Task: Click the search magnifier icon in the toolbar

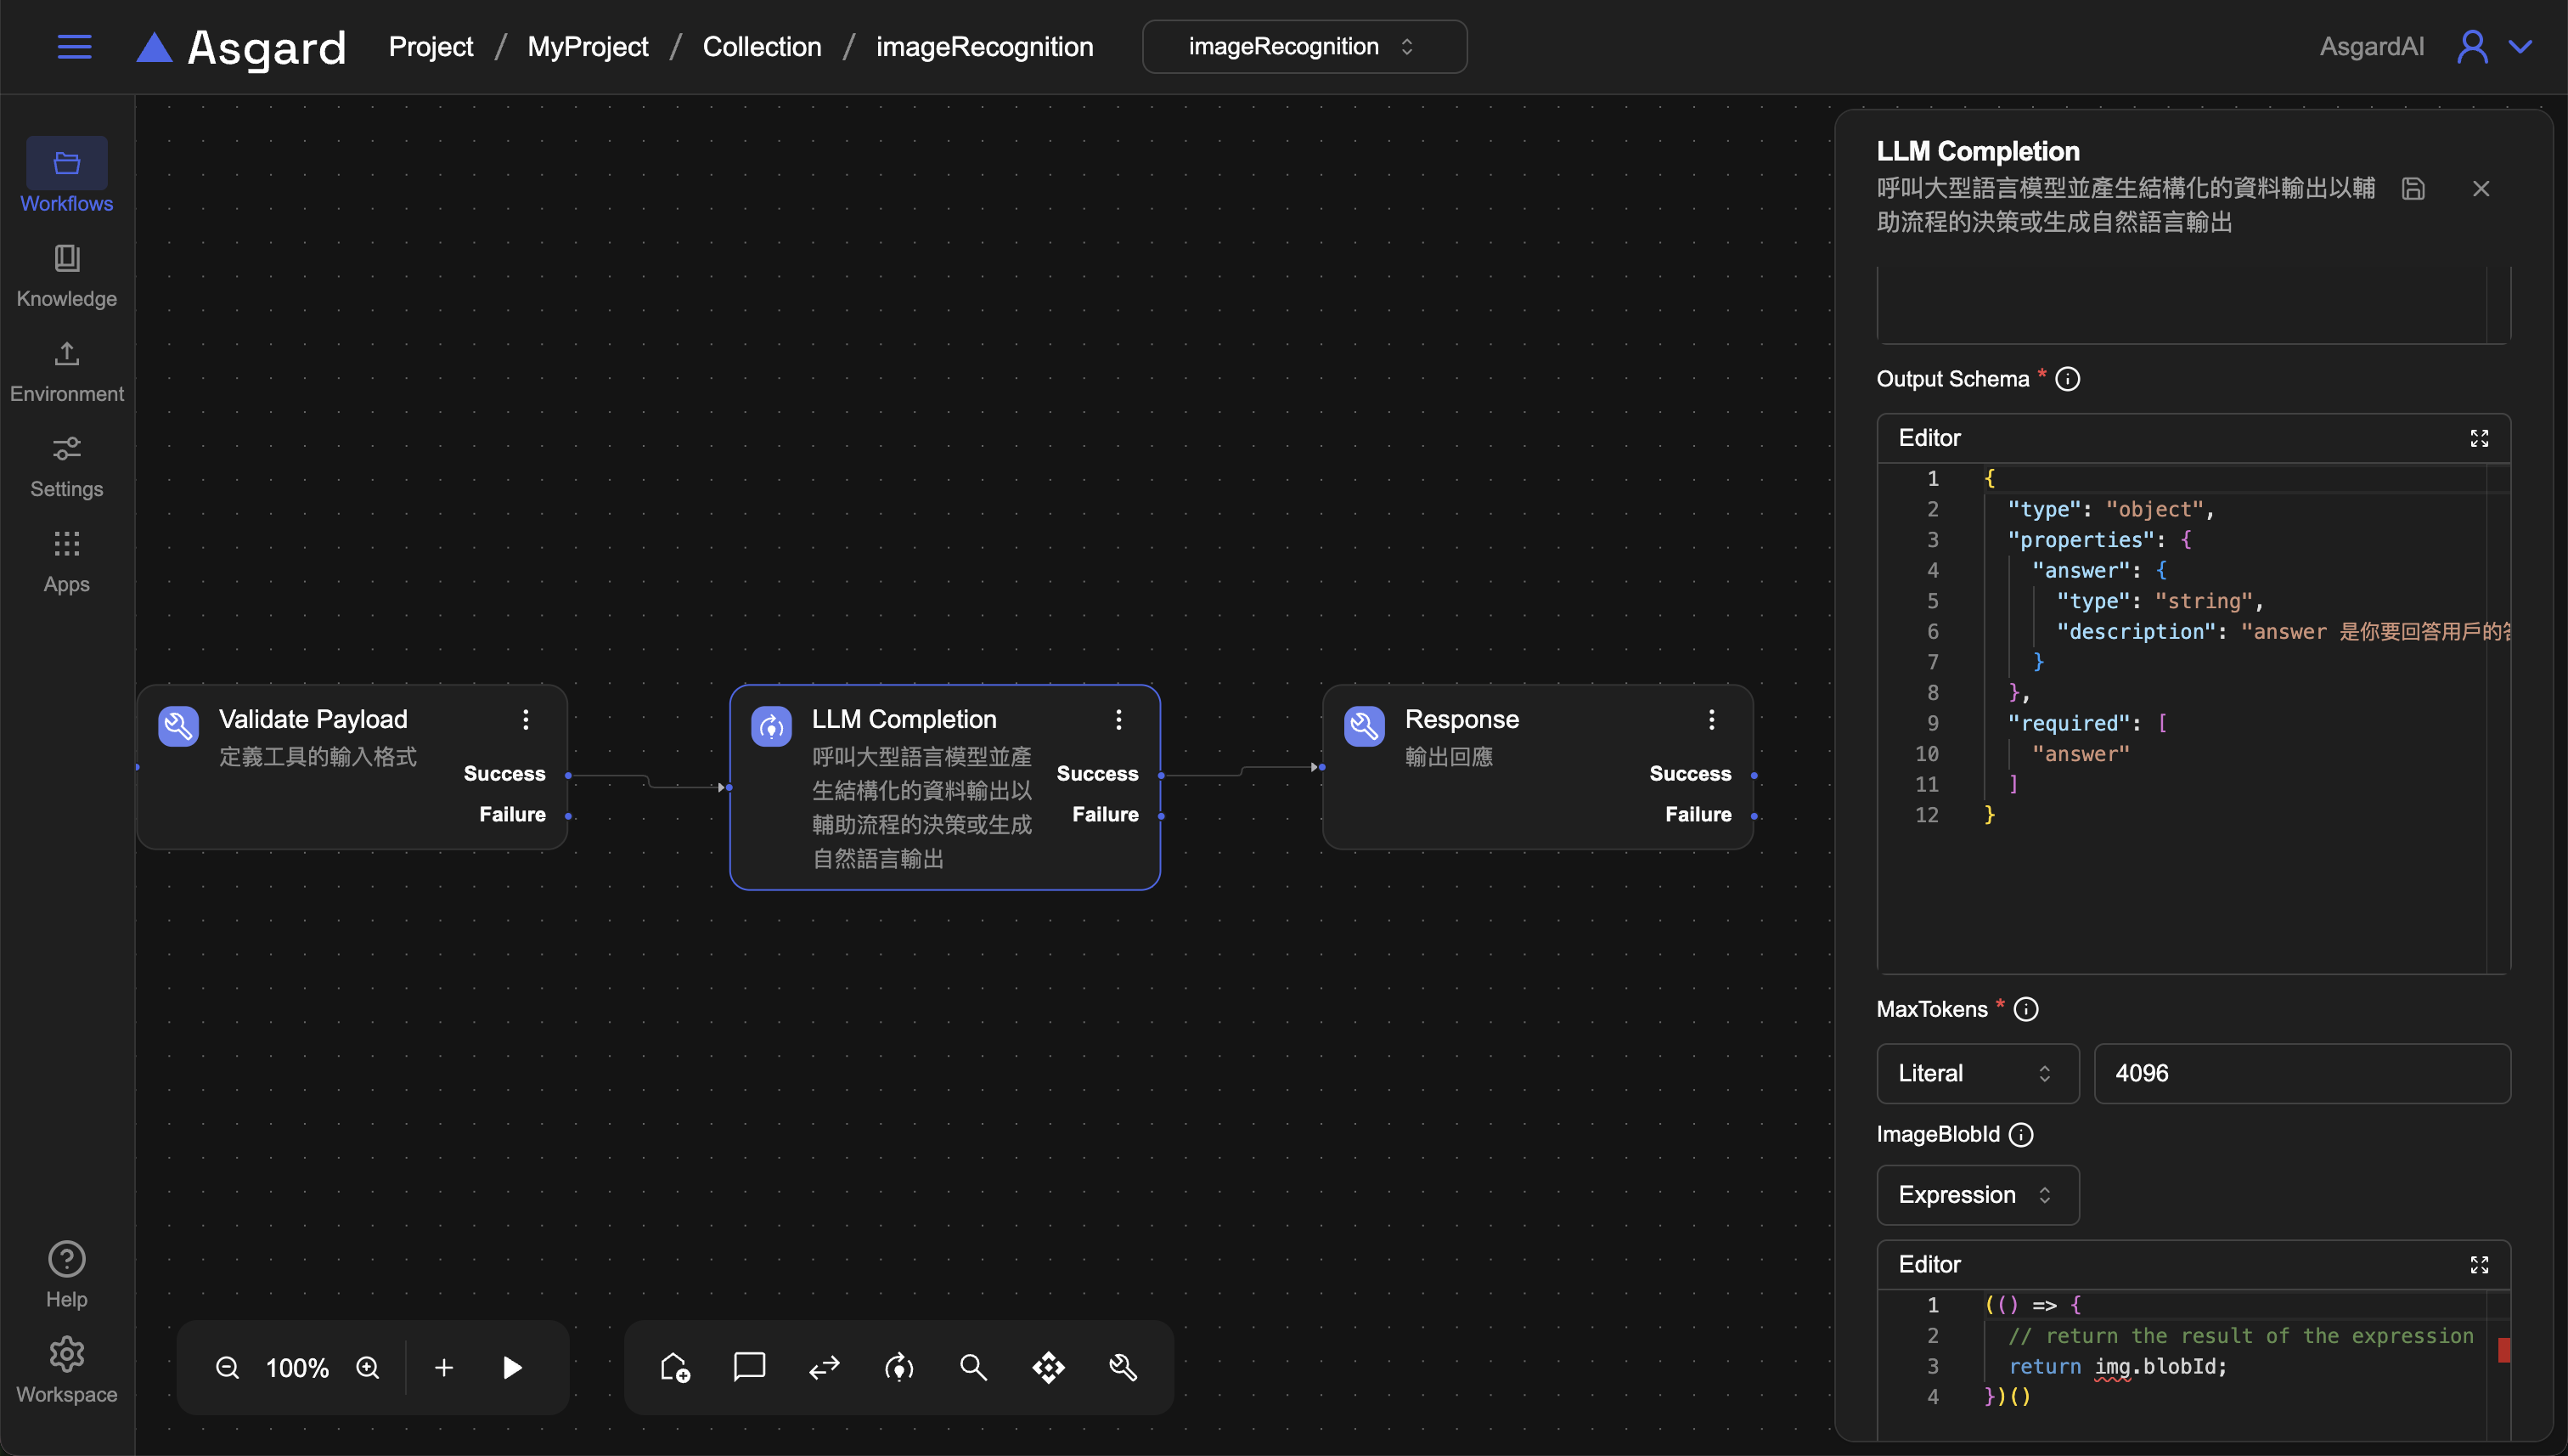Action: [x=972, y=1367]
